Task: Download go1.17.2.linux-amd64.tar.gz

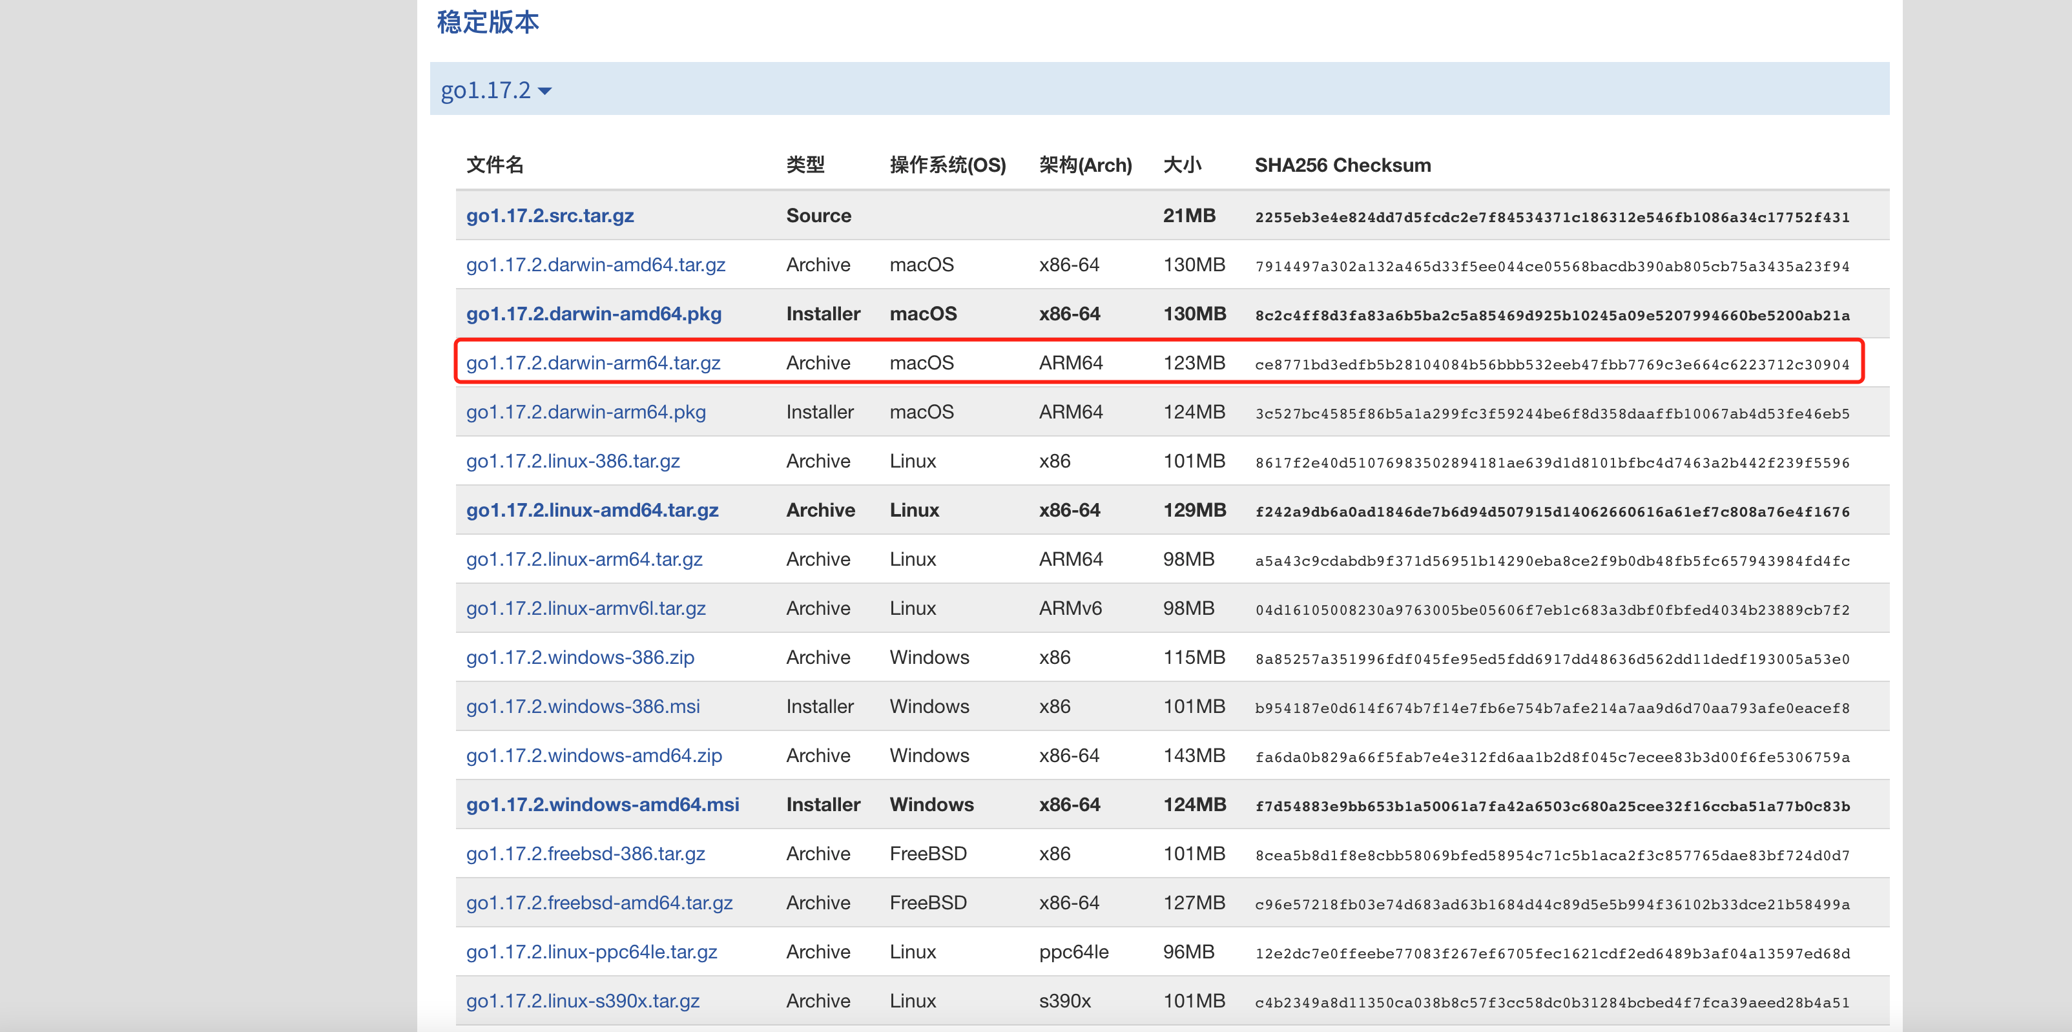Action: coord(592,510)
